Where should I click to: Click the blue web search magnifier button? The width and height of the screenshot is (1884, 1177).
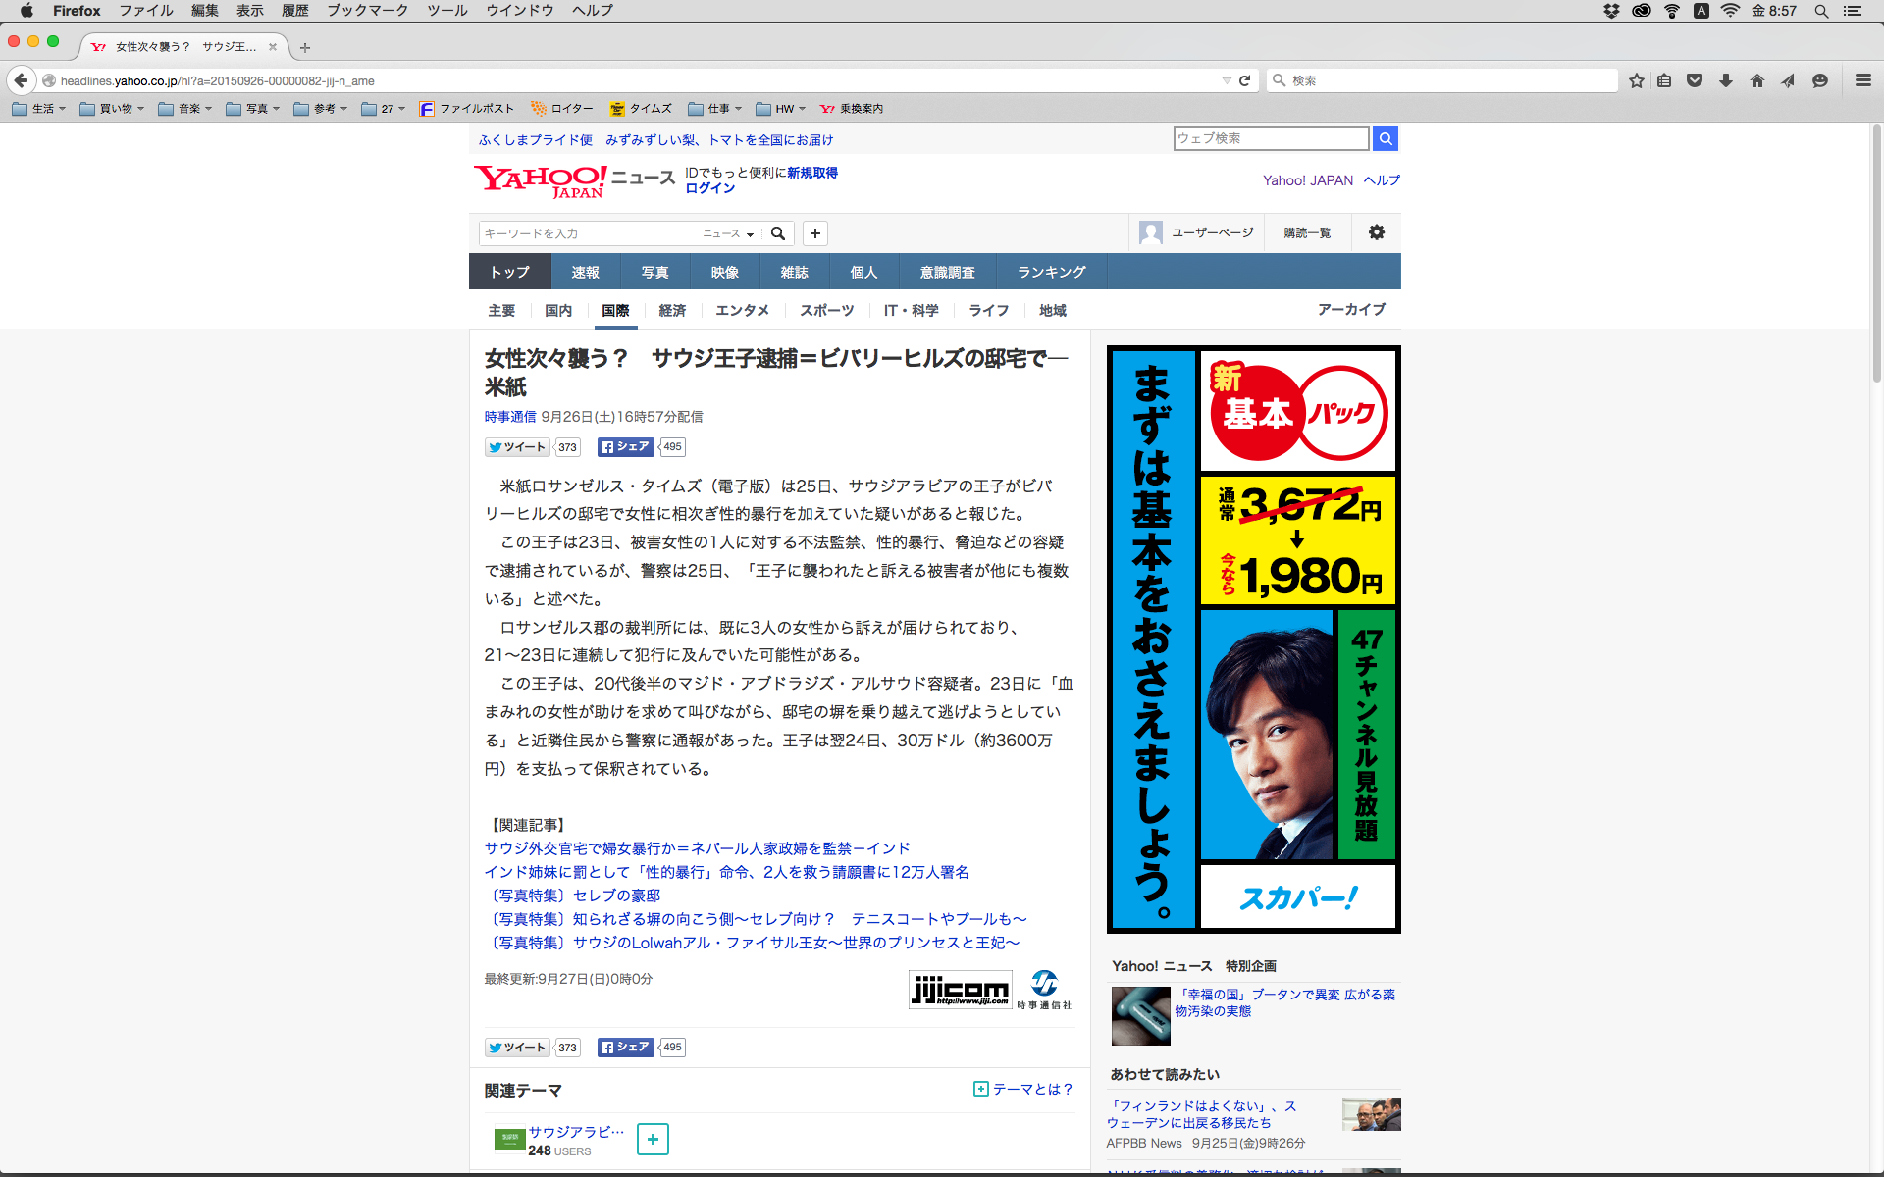click(1385, 138)
